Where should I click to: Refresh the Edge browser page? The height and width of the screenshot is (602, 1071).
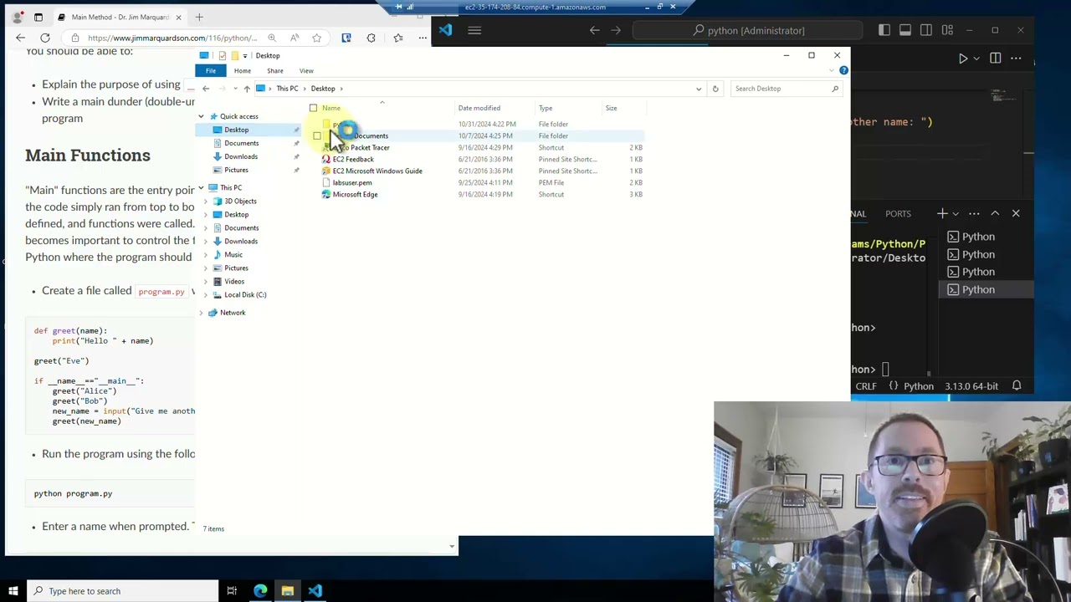[45, 38]
